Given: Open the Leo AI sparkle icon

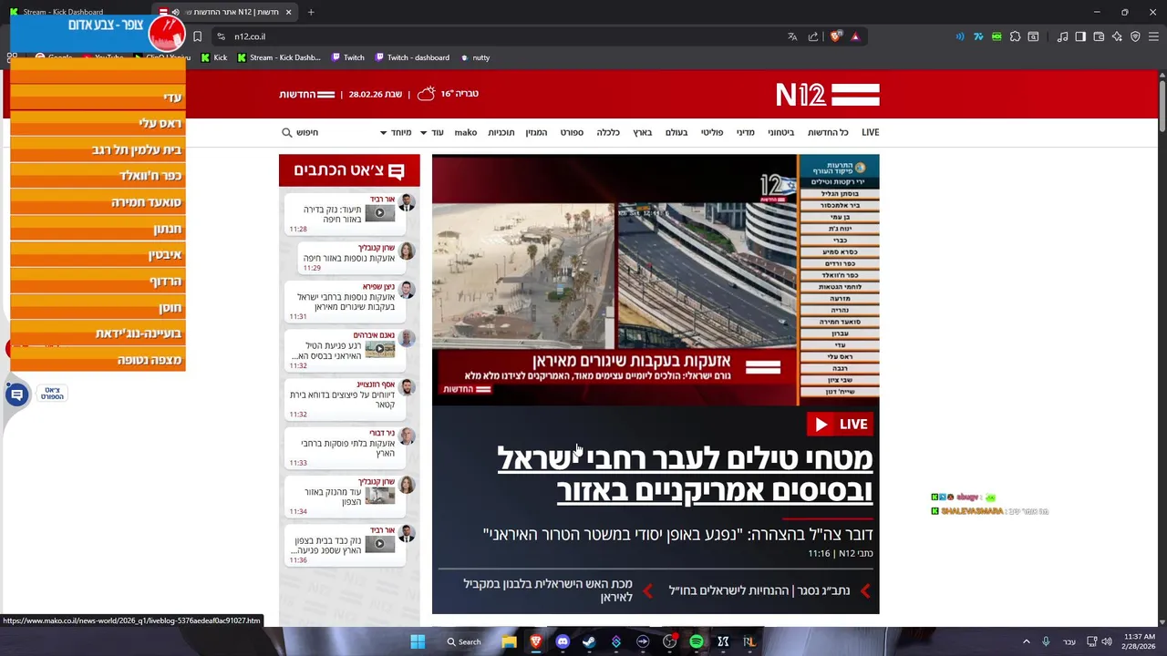Looking at the screenshot, I should pos(1117,36).
